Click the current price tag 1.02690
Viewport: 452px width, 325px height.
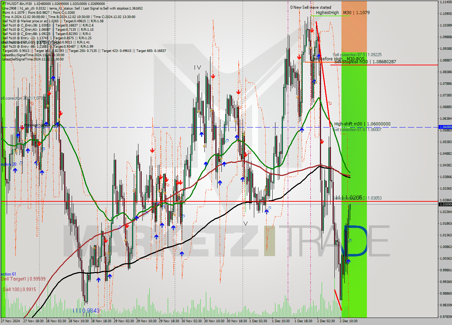click(445, 204)
